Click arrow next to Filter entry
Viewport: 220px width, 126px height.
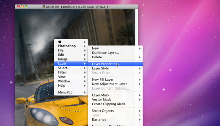coord(85,72)
